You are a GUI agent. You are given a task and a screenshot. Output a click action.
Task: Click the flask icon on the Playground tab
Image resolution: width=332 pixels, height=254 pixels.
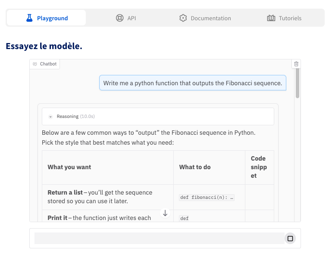pyautogui.click(x=29, y=18)
